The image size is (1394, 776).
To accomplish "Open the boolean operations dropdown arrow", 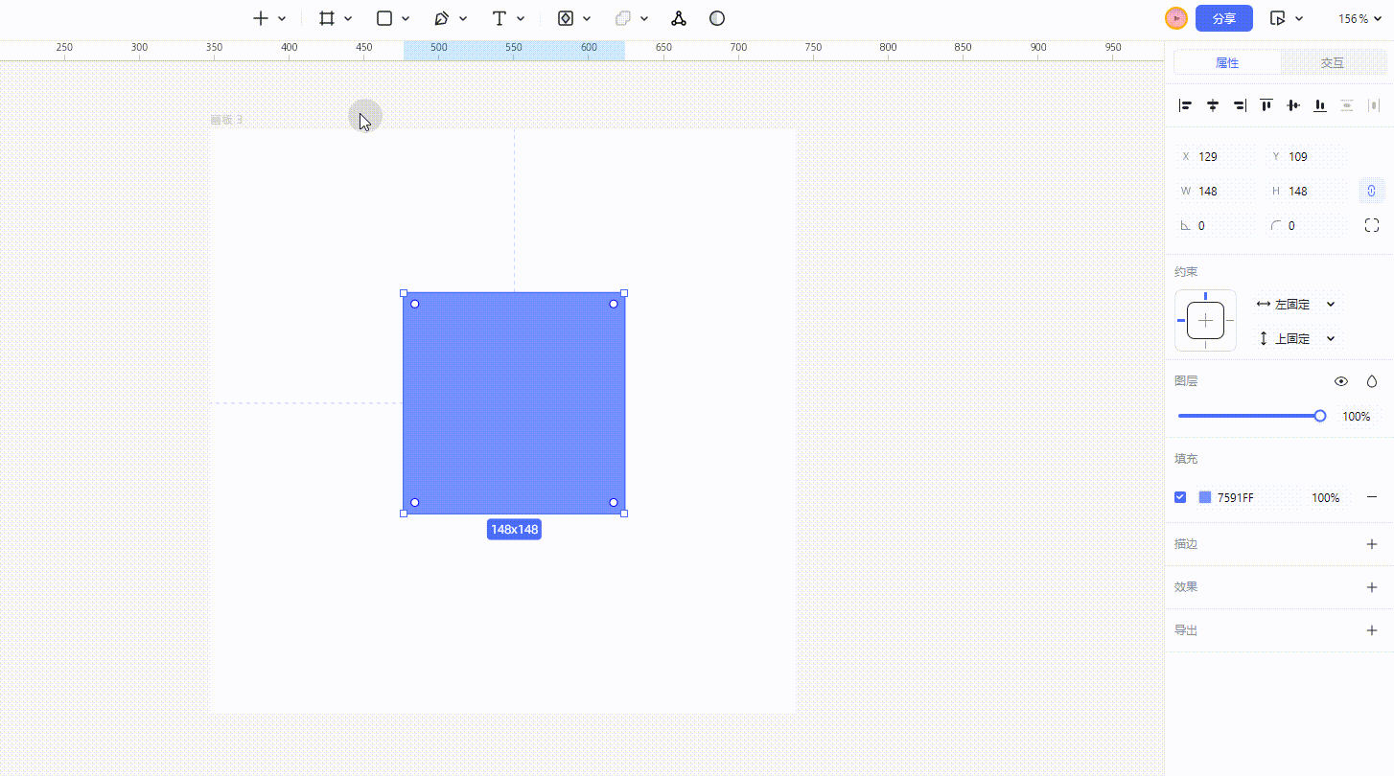I will (x=644, y=19).
